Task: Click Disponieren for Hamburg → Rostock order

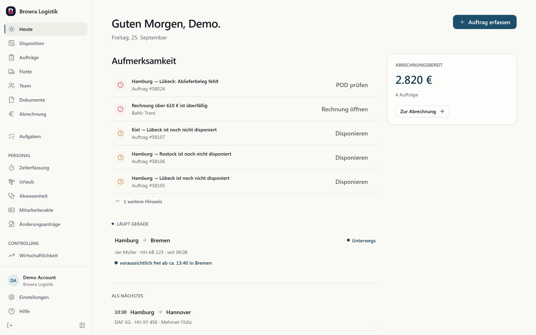Action: click(351, 157)
